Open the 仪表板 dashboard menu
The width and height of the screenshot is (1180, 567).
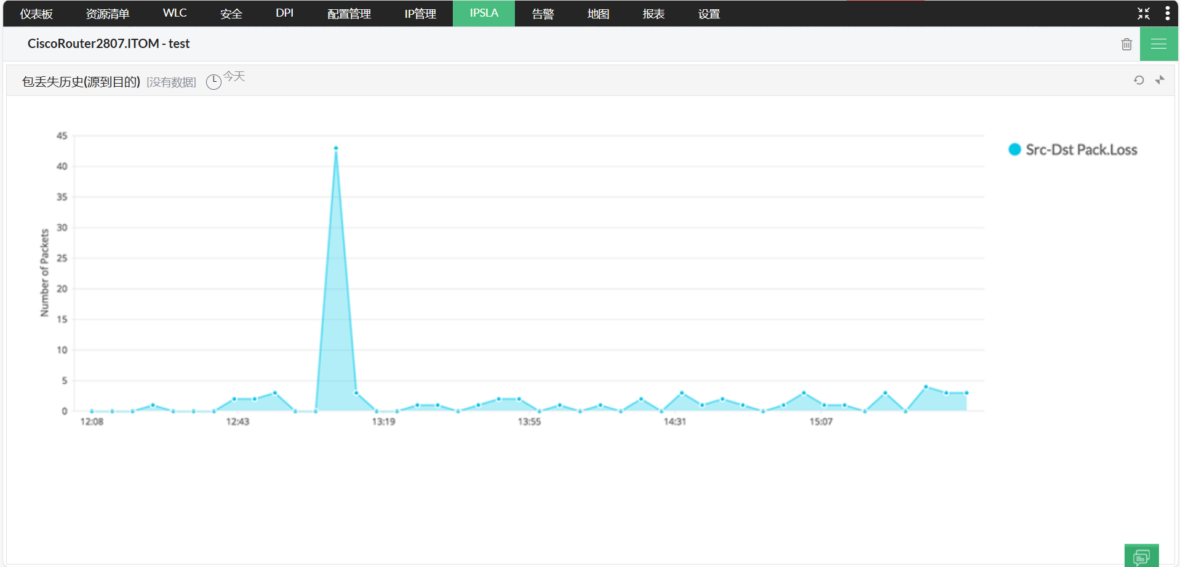click(36, 14)
